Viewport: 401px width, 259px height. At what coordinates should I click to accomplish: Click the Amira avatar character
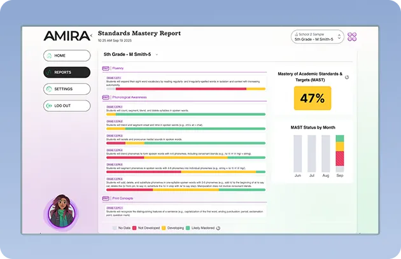click(62, 211)
